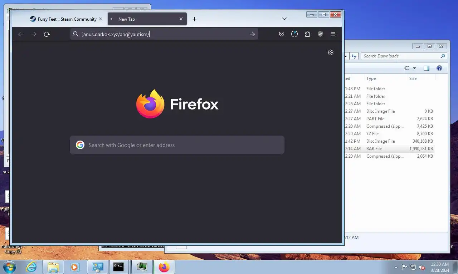
Task: Click the circular container icon in Firefox toolbar
Action: (294, 34)
